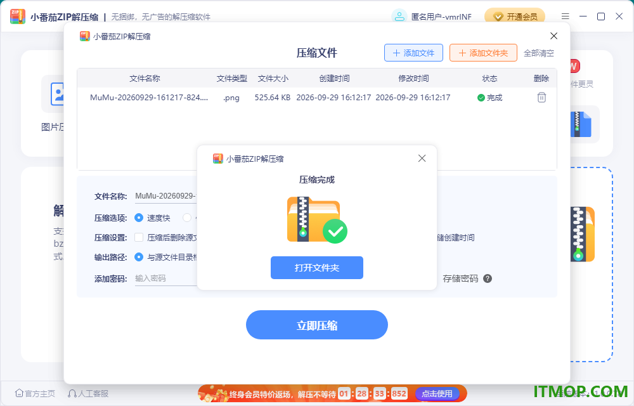The height and width of the screenshot is (406, 634).
Task: Show help for 存储密码
Action: pos(488,278)
